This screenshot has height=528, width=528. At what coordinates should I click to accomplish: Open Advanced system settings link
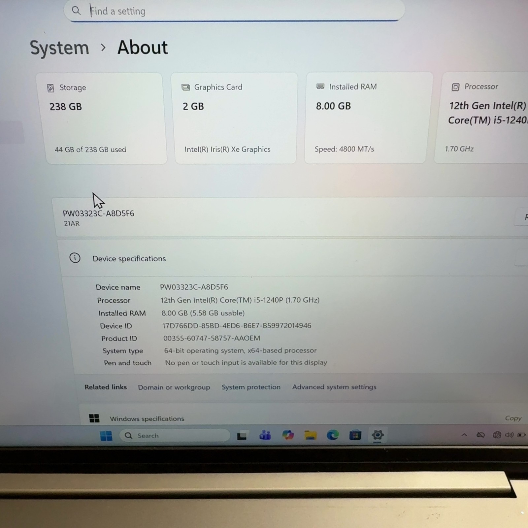pyautogui.click(x=334, y=387)
